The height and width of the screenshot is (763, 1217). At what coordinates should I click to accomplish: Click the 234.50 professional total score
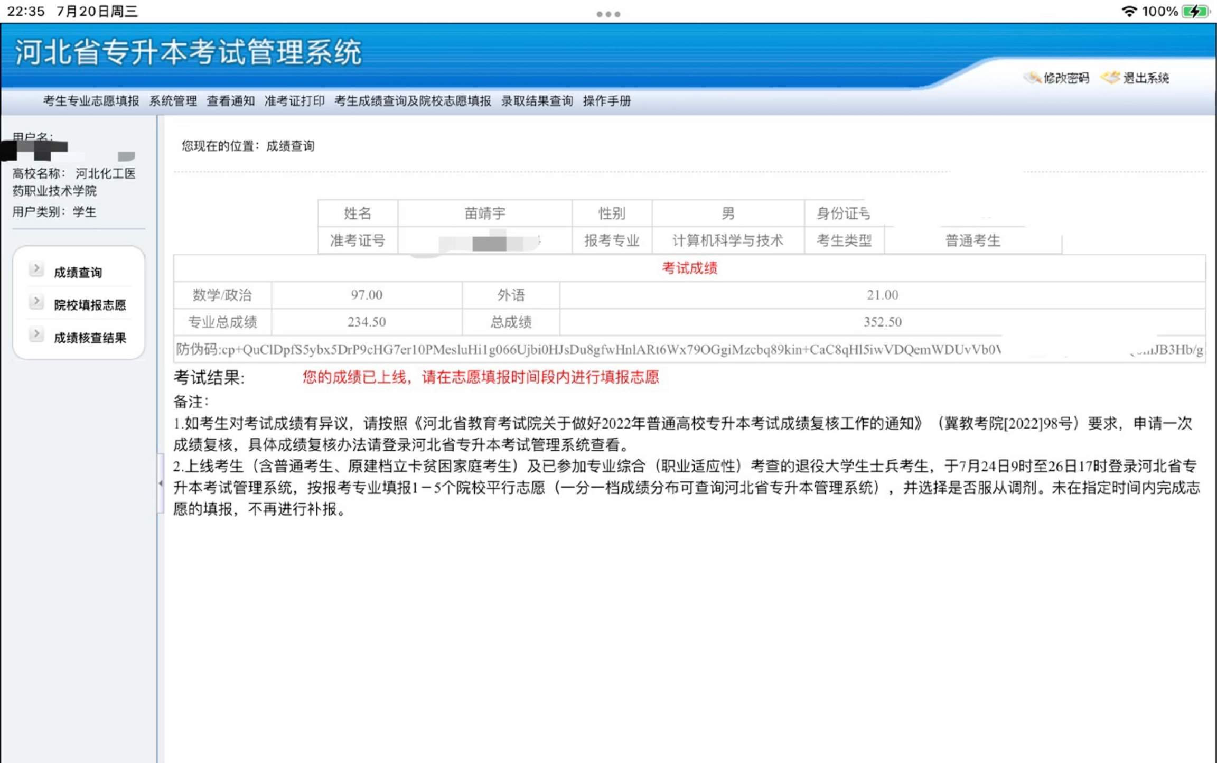coord(367,322)
